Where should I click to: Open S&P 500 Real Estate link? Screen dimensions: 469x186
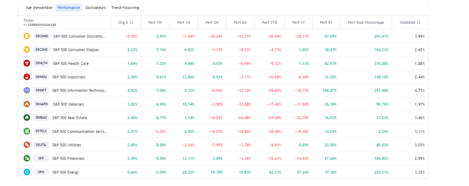(x=70, y=118)
